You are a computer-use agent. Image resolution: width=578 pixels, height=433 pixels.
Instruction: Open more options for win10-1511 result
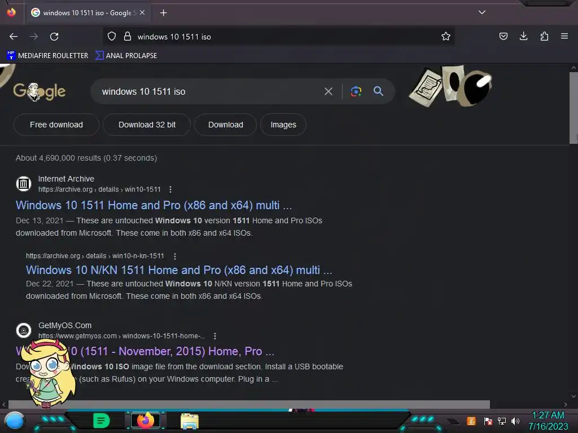[170, 189]
